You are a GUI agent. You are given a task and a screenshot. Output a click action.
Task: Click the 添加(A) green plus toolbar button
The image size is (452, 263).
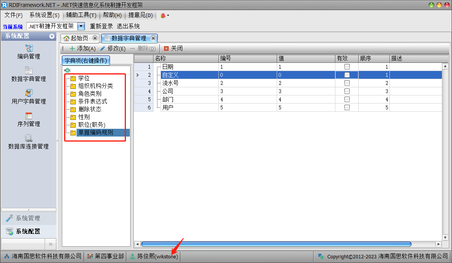tap(82, 48)
